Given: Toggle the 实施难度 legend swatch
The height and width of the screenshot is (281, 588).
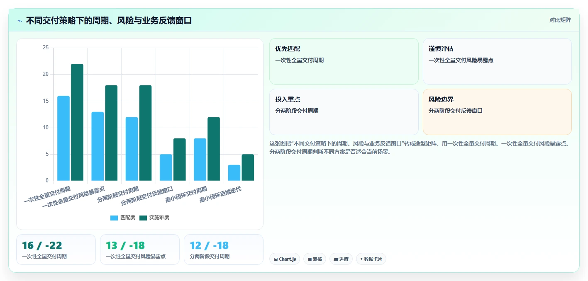Looking at the screenshot, I should click(143, 218).
